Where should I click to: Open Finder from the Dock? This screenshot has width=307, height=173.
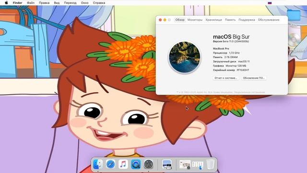click(98, 164)
